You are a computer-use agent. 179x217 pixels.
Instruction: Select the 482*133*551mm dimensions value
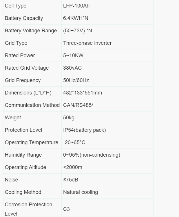coord(83,93)
